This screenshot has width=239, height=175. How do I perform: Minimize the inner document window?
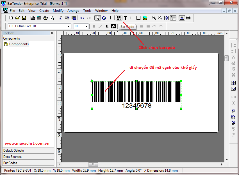[x=224, y=11]
